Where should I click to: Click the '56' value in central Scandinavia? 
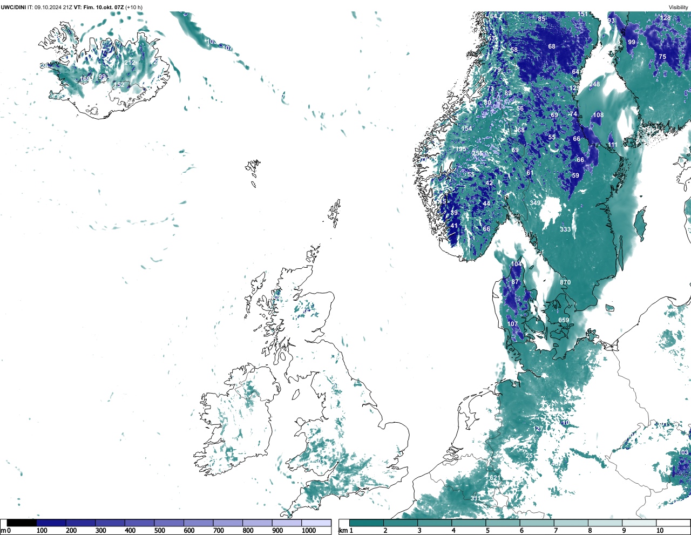click(520, 109)
